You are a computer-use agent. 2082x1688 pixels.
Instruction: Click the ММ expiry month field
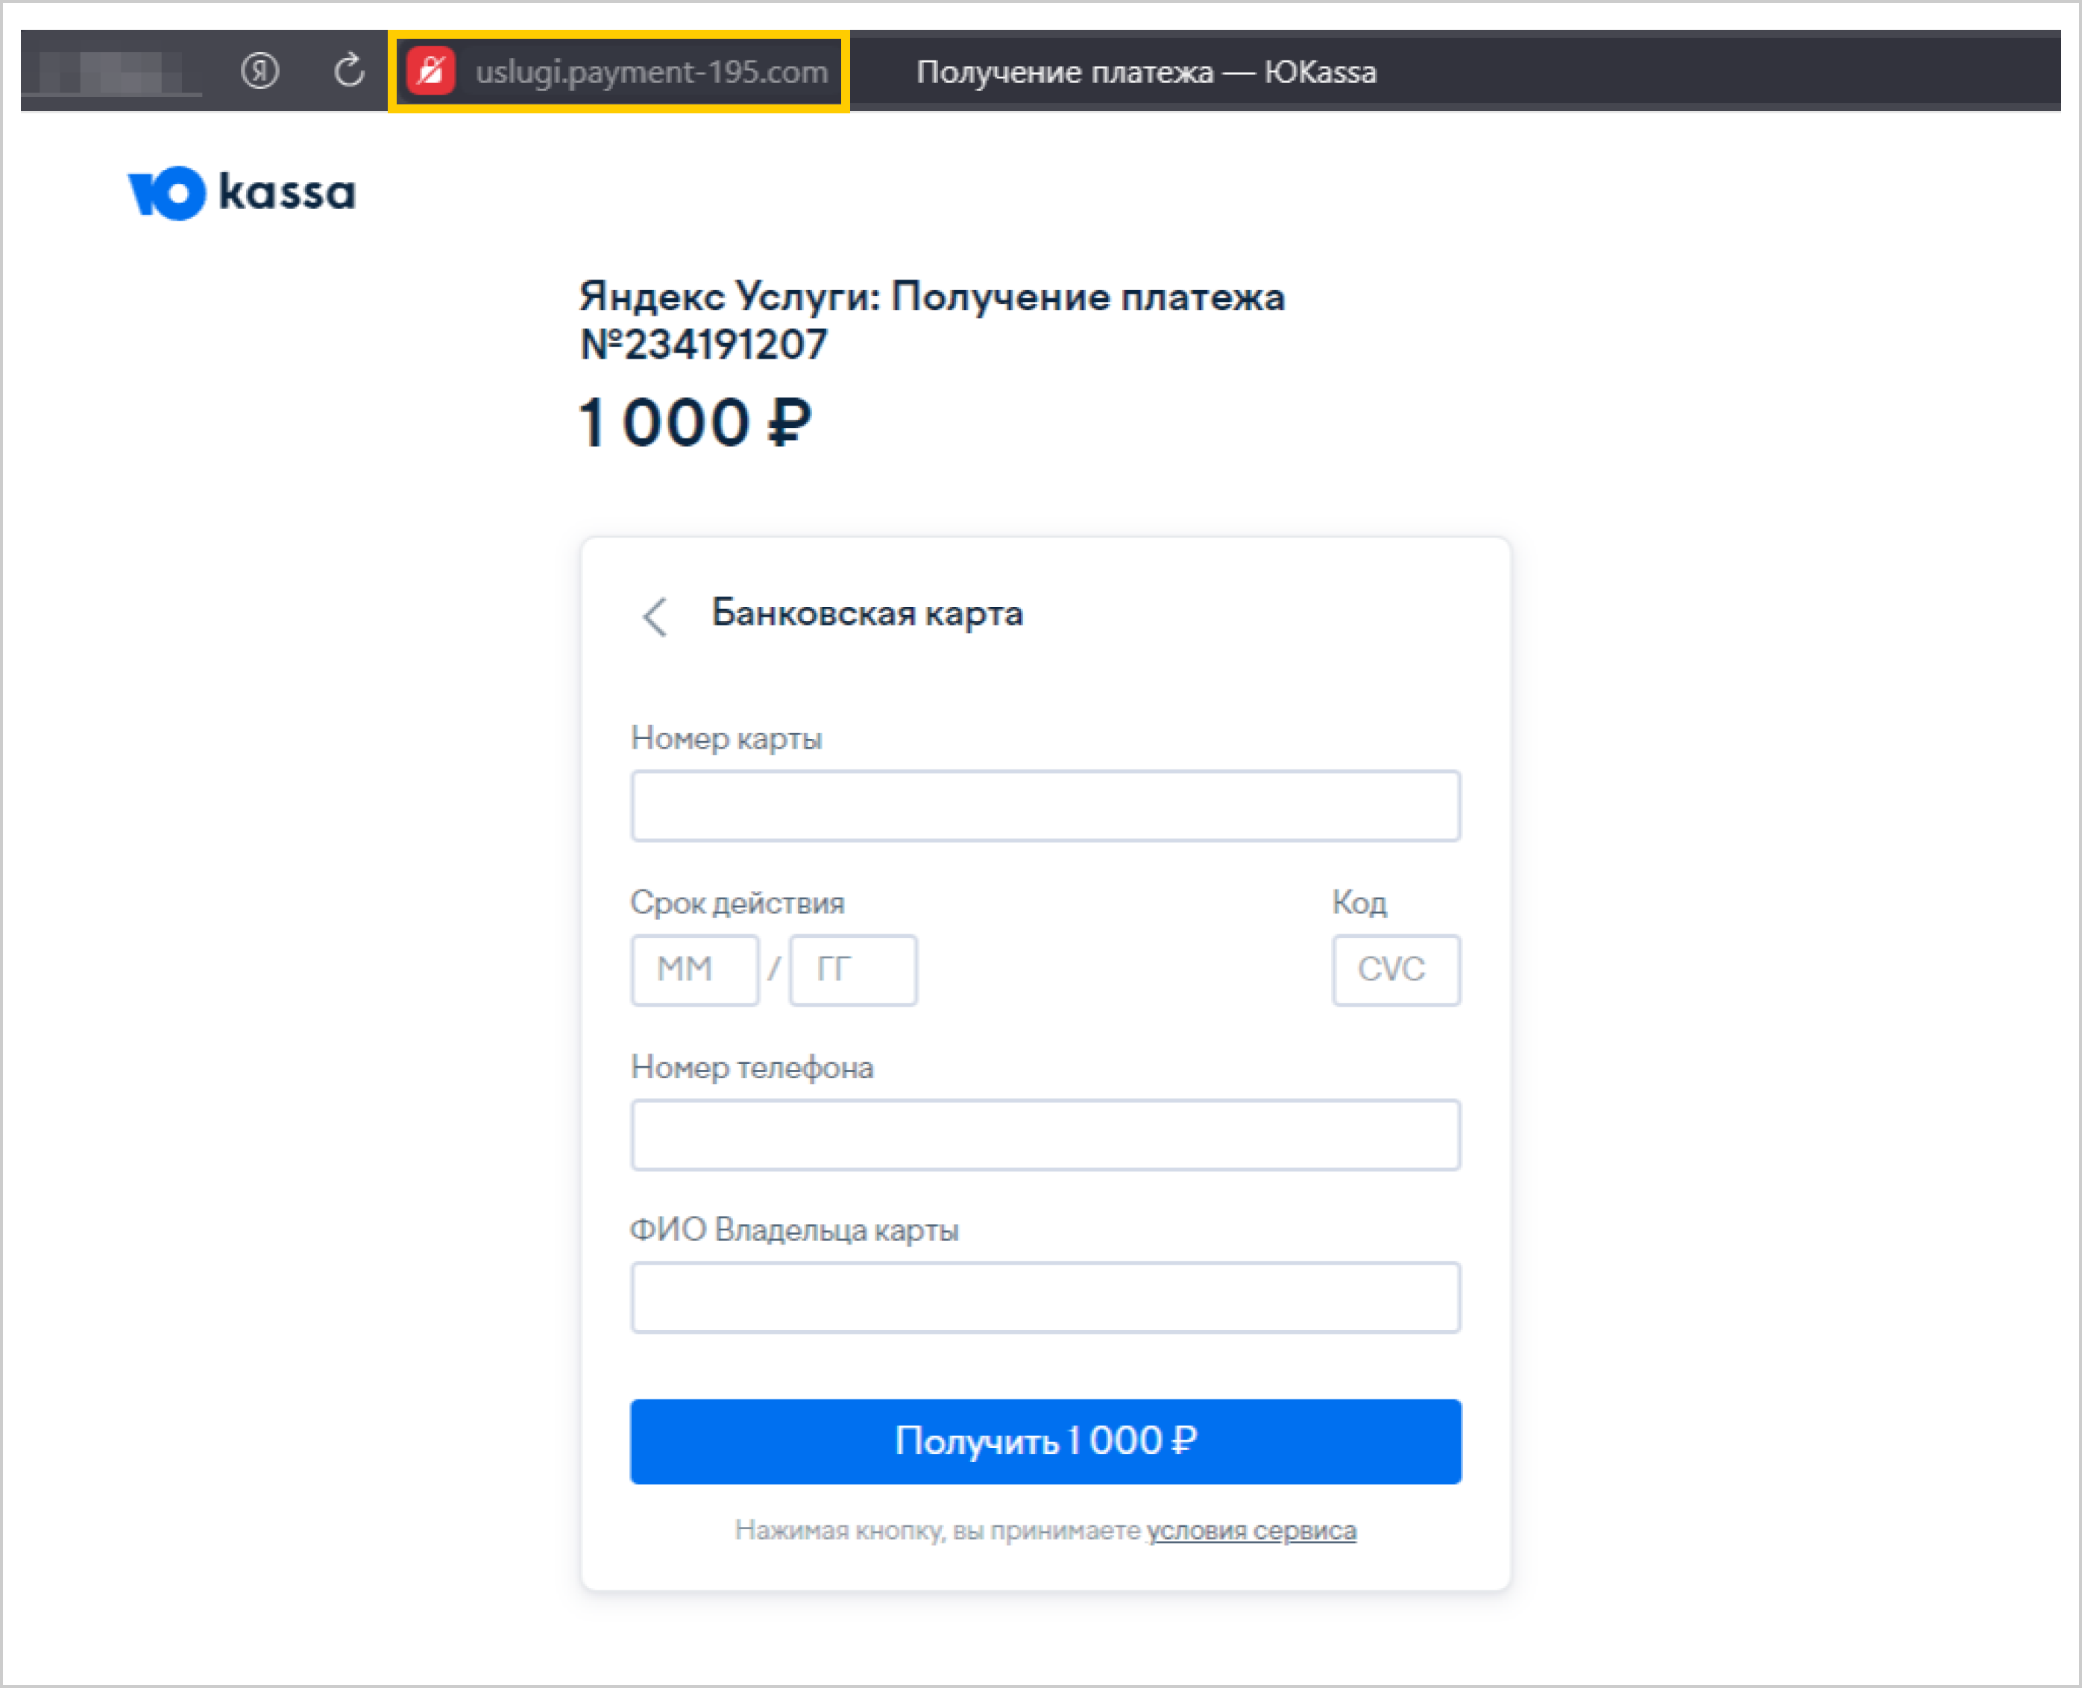(694, 969)
